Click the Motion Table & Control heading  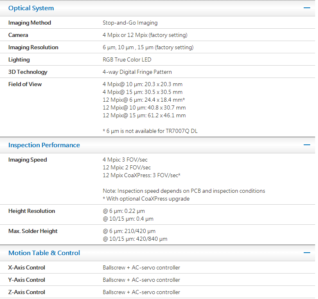coord(44,253)
